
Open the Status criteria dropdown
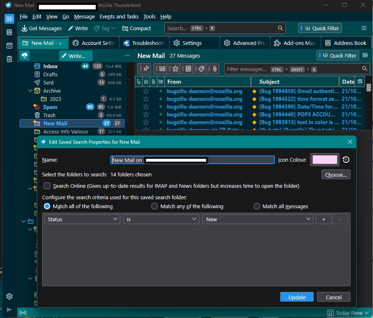pos(82,219)
